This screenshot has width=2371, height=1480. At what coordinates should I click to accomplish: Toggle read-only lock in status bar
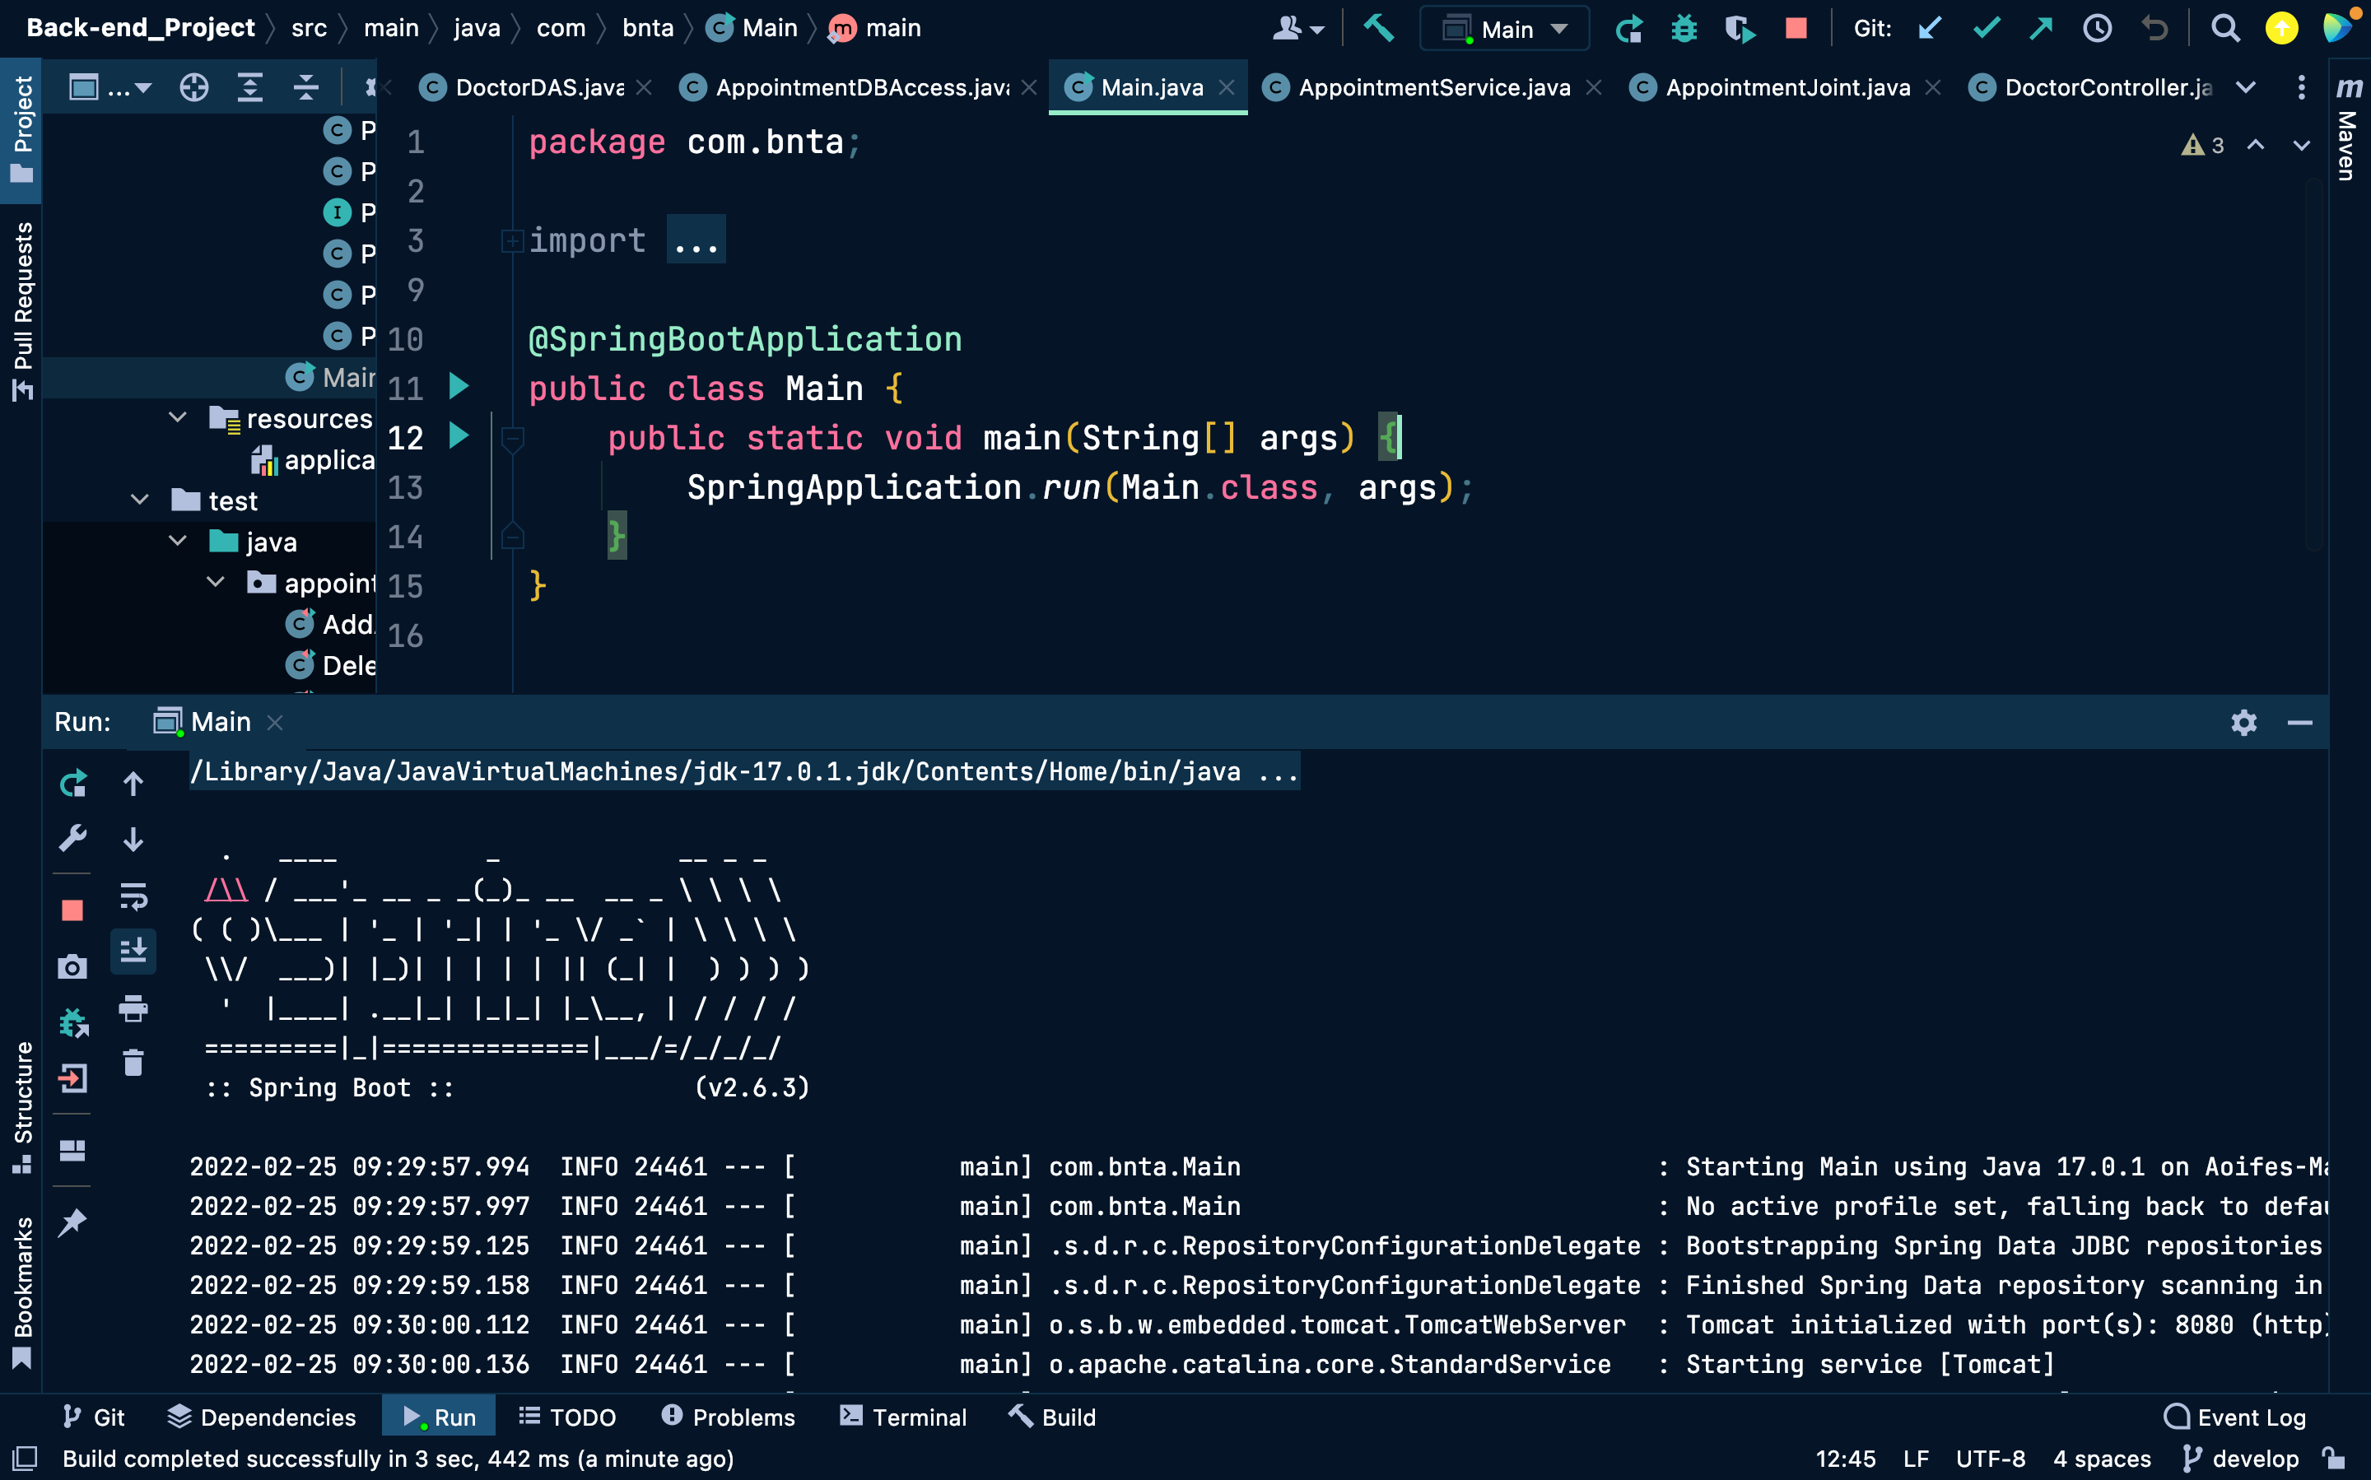(x=2334, y=1459)
